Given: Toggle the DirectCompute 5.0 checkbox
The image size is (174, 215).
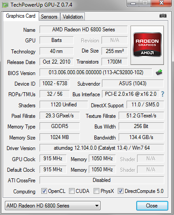Looking at the screenshot, I should 120,191.
